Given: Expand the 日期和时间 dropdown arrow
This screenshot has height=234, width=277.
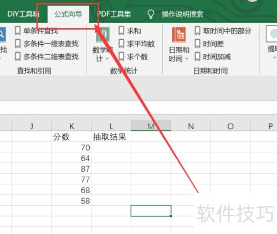Looking at the screenshot, I should pyautogui.click(x=187, y=59).
